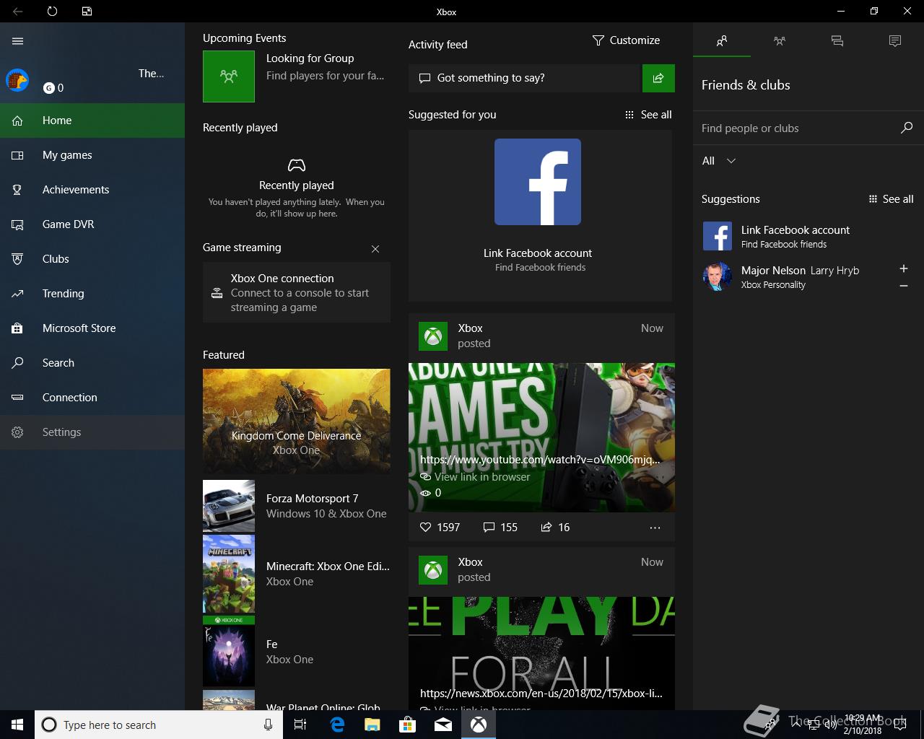The height and width of the screenshot is (739, 924).
Task: Open Major Nelson's profile suggestion
Action: tap(794, 276)
